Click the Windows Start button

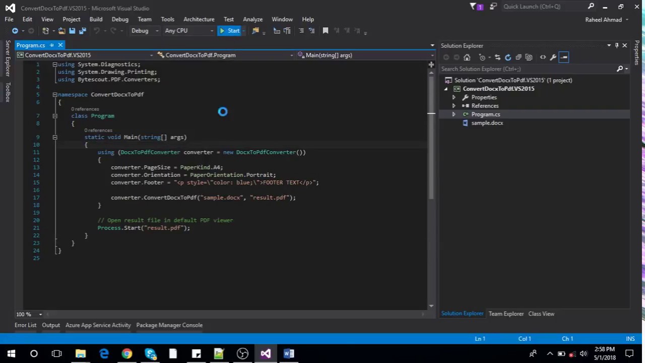(x=11, y=353)
